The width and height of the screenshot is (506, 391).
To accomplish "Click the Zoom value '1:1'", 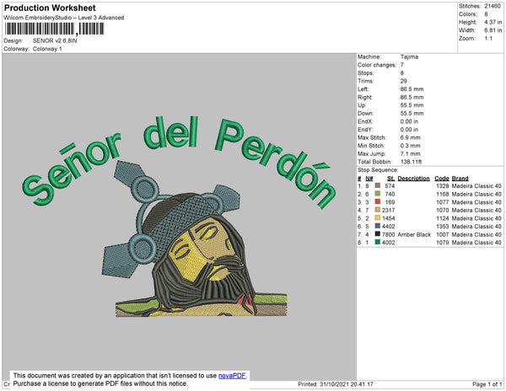I will pyautogui.click(x=488, y=39).
